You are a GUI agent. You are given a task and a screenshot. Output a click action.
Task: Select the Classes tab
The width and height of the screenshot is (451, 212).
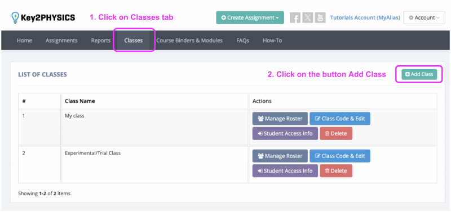[x=134, y=40]
